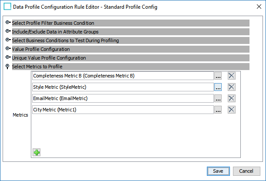Expand Select Business Conditions to Test During Profiling
The height and width of the screenshot is (181, 266).
[x=8, y=40]
